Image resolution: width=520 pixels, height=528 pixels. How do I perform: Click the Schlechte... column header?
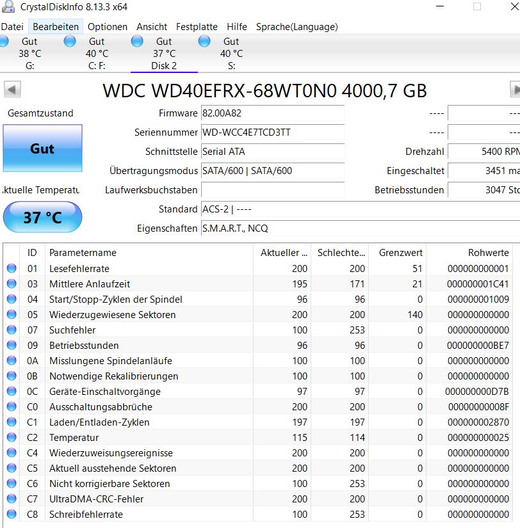tap(339, 253)
